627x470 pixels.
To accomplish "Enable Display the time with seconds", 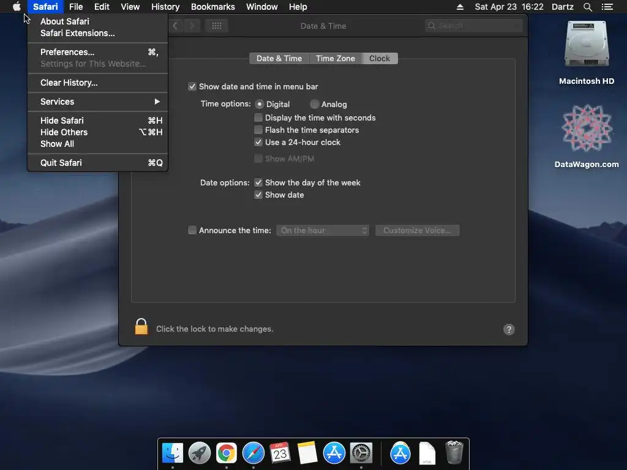I will 258,117.
